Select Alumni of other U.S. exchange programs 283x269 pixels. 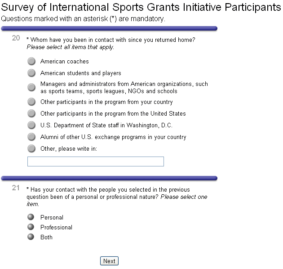pos(31,137)
